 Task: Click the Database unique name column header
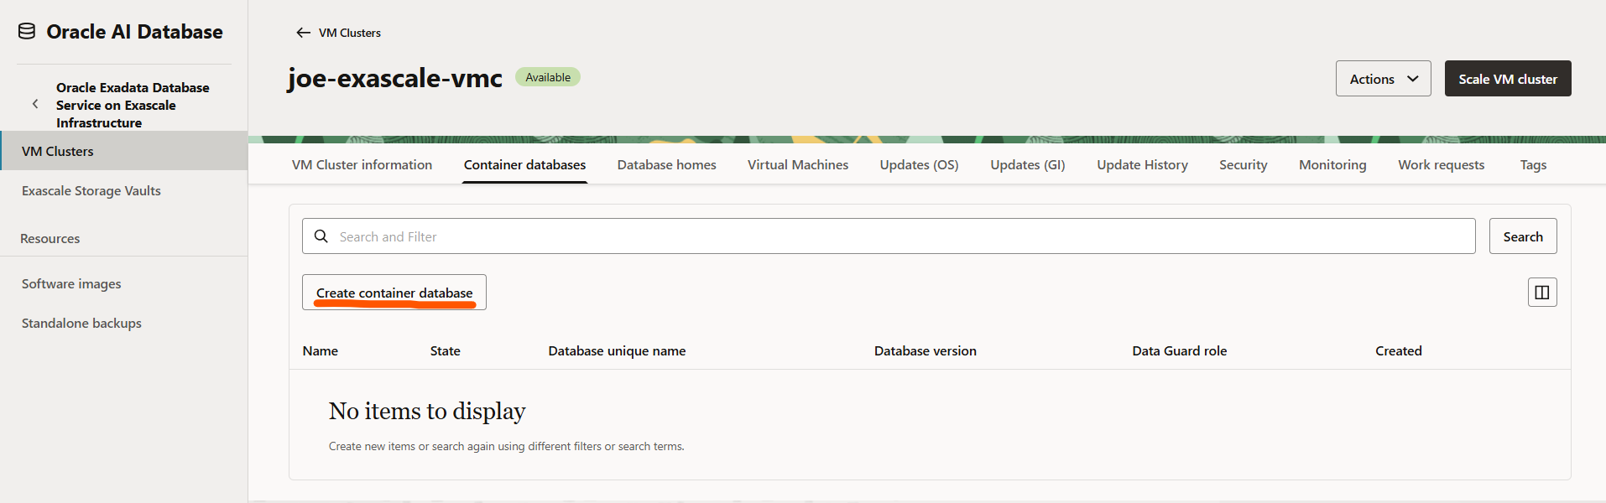(617, 350)
